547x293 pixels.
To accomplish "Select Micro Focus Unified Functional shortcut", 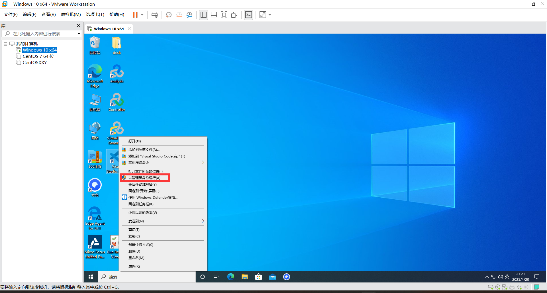I will pyautogui.click(x=95, y=247).
